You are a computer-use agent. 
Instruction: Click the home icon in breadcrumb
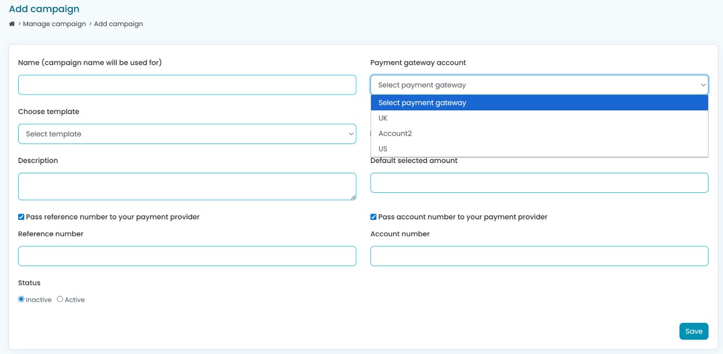point(12,24)
